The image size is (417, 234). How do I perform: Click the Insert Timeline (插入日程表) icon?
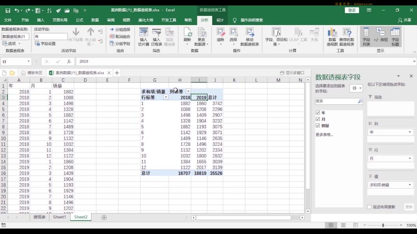coord(156,35)
